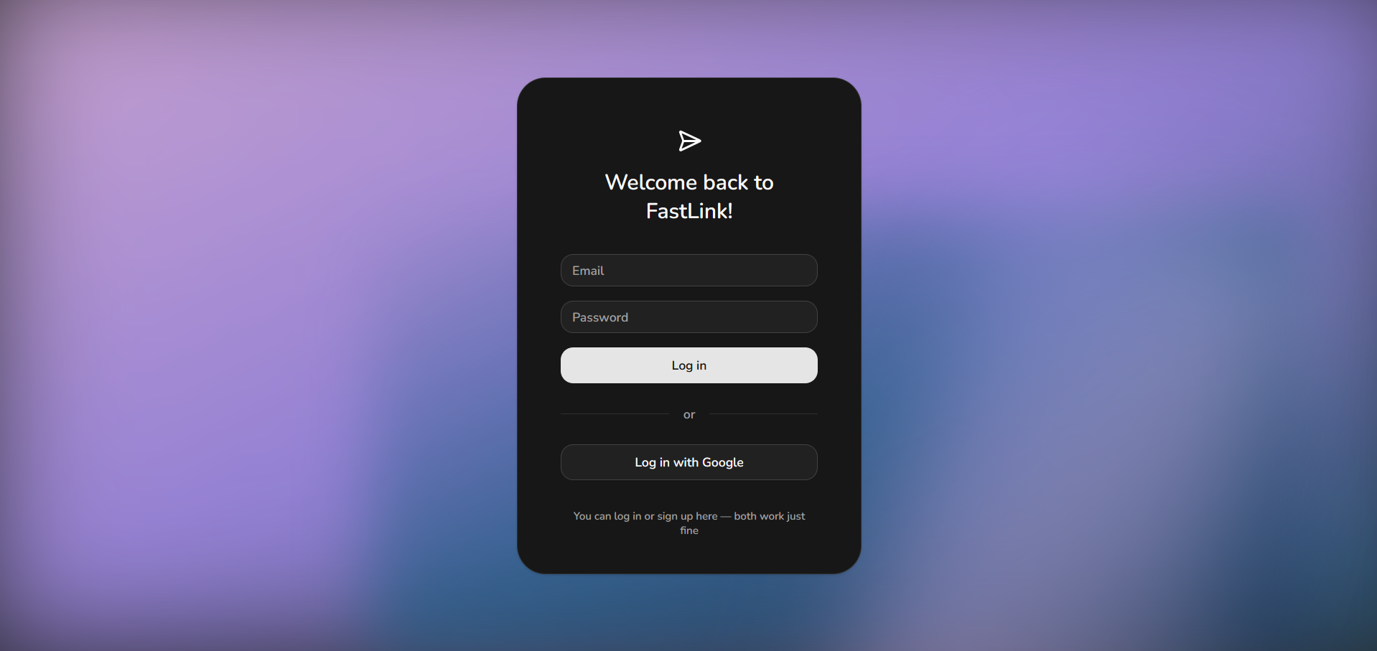1377x651 pixels.
Task: Click the "You can log in or sign up here" note
Action: [x=645, y=516]
